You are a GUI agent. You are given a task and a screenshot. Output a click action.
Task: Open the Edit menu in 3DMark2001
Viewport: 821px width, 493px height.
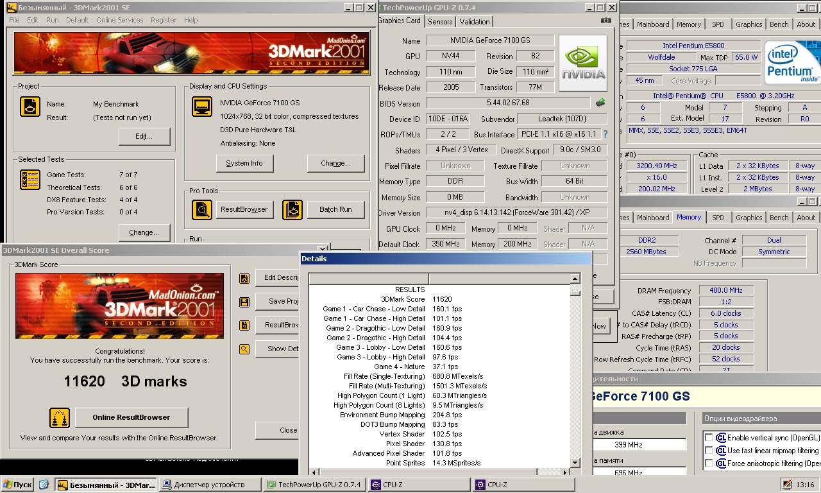(33, 20)
